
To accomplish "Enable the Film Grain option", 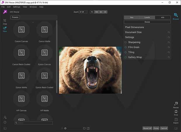I will 126,47.
